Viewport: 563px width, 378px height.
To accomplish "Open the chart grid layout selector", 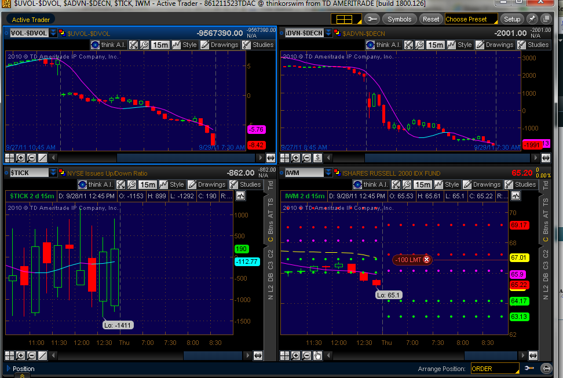I will (x=346, y=19).
